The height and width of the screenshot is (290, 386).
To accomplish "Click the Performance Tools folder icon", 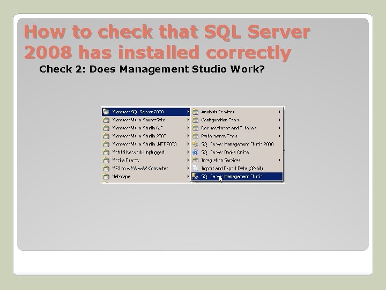I will 195,136.
